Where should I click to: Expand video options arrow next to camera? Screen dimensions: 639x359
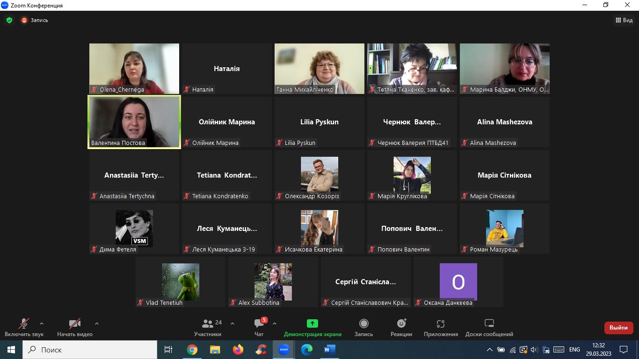[x=97, y=323]
